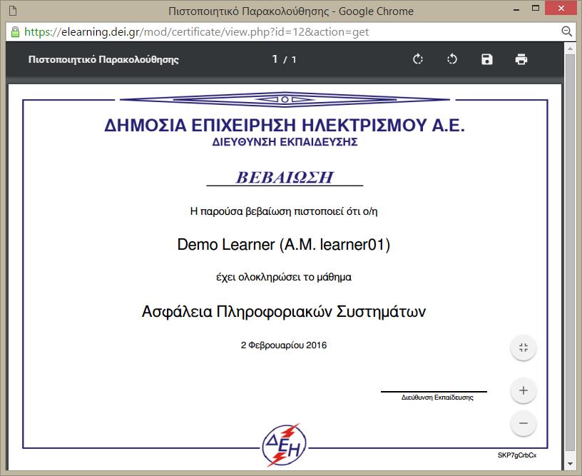Image resolution: width=582 pixels, height=476 pixels.
Task: Click the text έχει ολοκληρώσει το μάθημα
Action: tap(284, 277)
